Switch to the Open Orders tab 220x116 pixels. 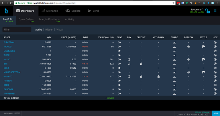tap(26, 19)
